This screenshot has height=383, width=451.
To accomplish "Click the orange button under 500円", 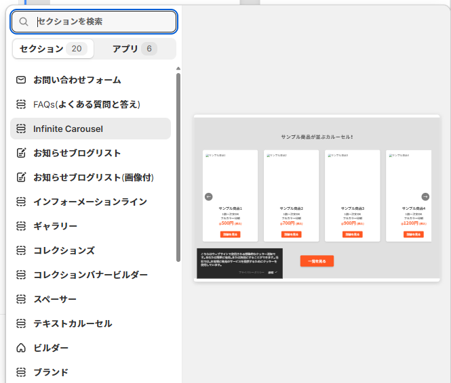I will click(230, 234).
